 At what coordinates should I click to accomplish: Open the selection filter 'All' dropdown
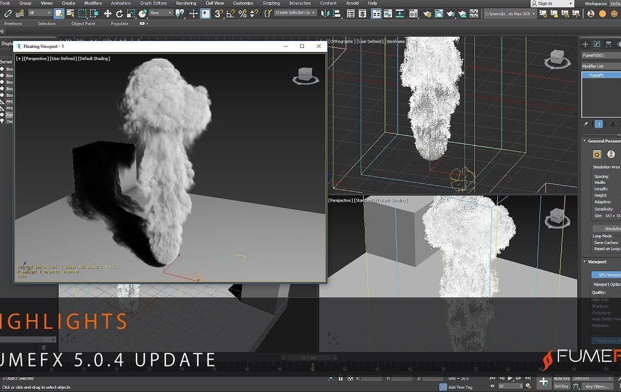(x=40, y=13)
